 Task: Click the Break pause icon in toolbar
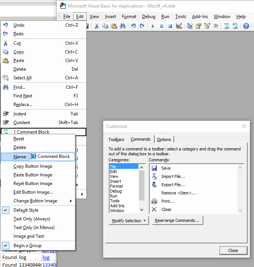coord(161,26)
